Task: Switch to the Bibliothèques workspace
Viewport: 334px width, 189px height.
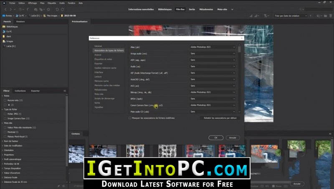Action: click(x=164, y=9)
